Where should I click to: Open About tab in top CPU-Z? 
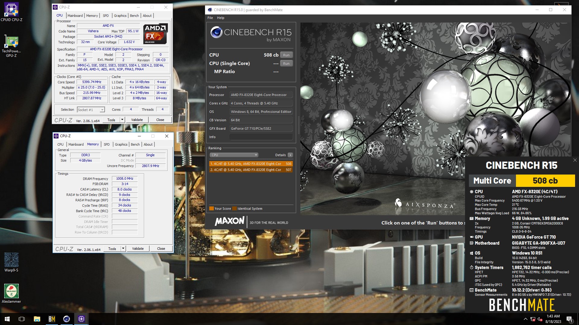[147, 16]
